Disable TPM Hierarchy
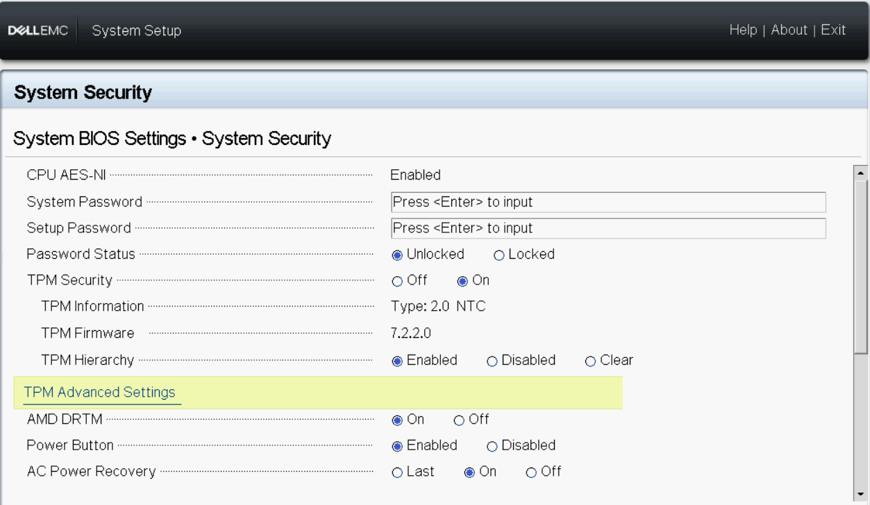 tap(492, 360)
